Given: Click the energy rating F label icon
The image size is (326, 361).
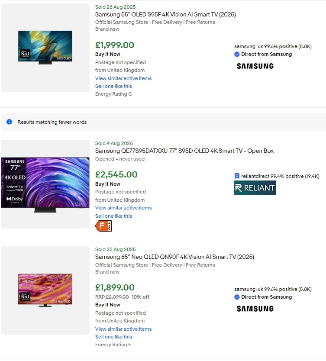Looking at the screenshot, I should (103, 226).
